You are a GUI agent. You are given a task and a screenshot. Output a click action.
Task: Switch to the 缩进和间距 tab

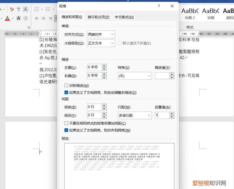pos(72,17)
